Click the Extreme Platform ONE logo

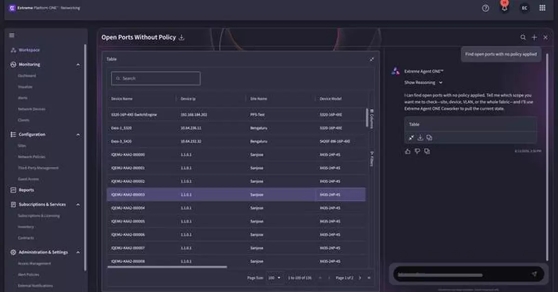(x=12, y=8)
